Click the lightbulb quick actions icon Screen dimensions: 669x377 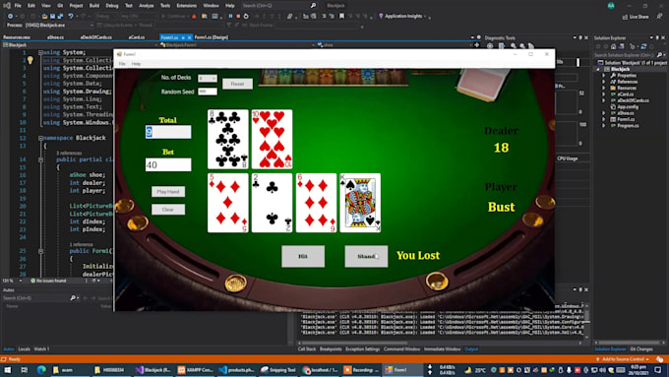30,60
